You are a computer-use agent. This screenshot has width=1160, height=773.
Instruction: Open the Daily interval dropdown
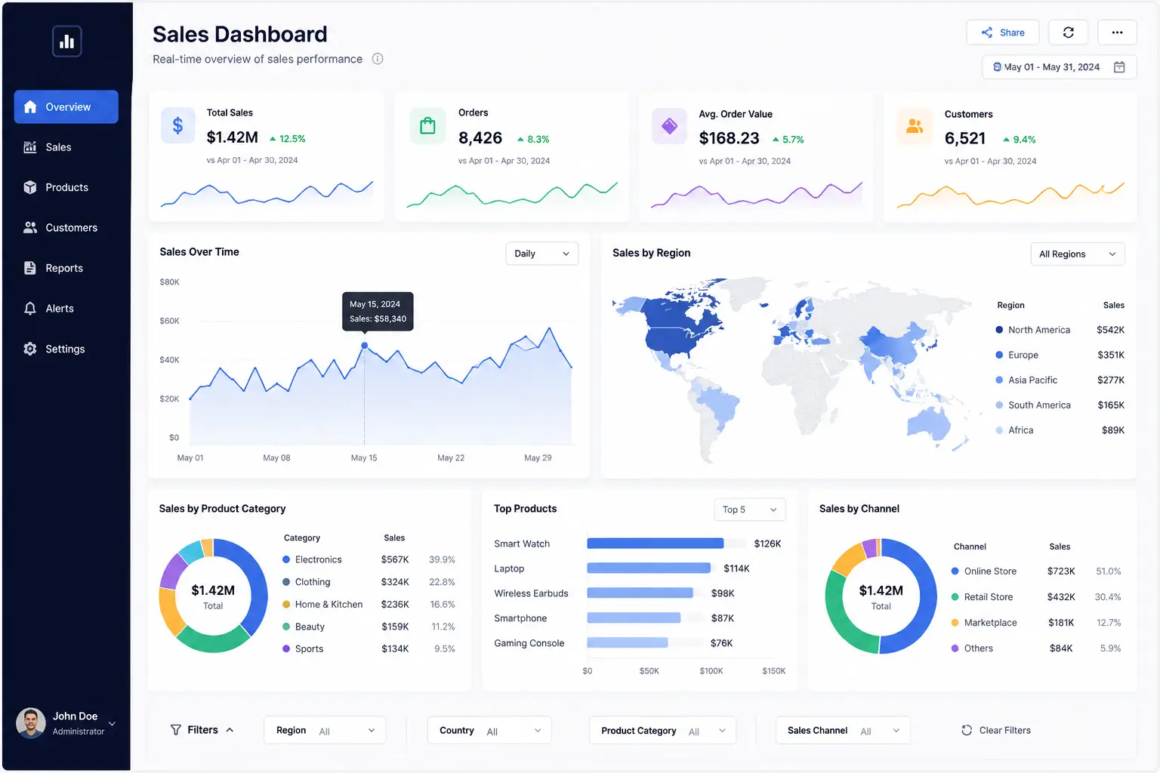point(541,254)
